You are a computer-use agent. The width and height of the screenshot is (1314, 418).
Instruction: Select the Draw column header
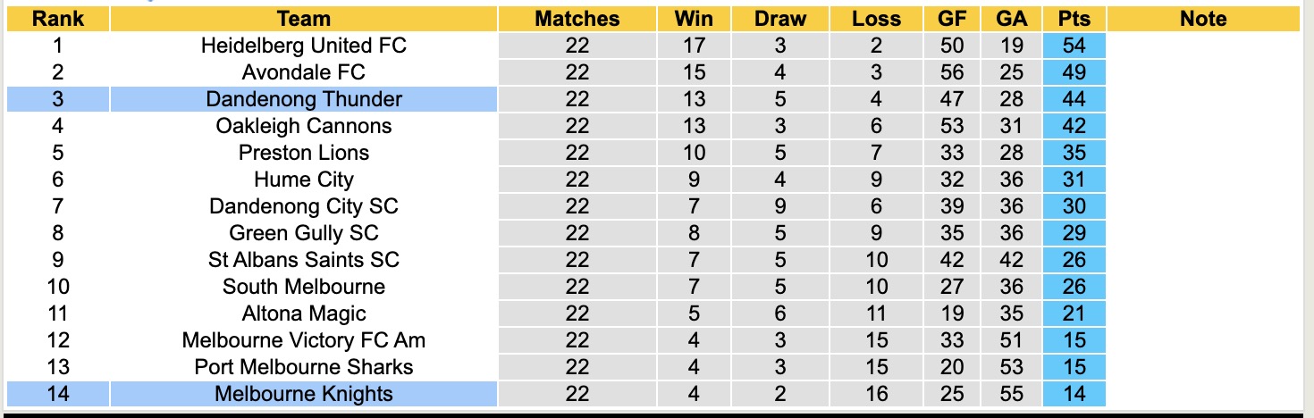click(779, 19)
